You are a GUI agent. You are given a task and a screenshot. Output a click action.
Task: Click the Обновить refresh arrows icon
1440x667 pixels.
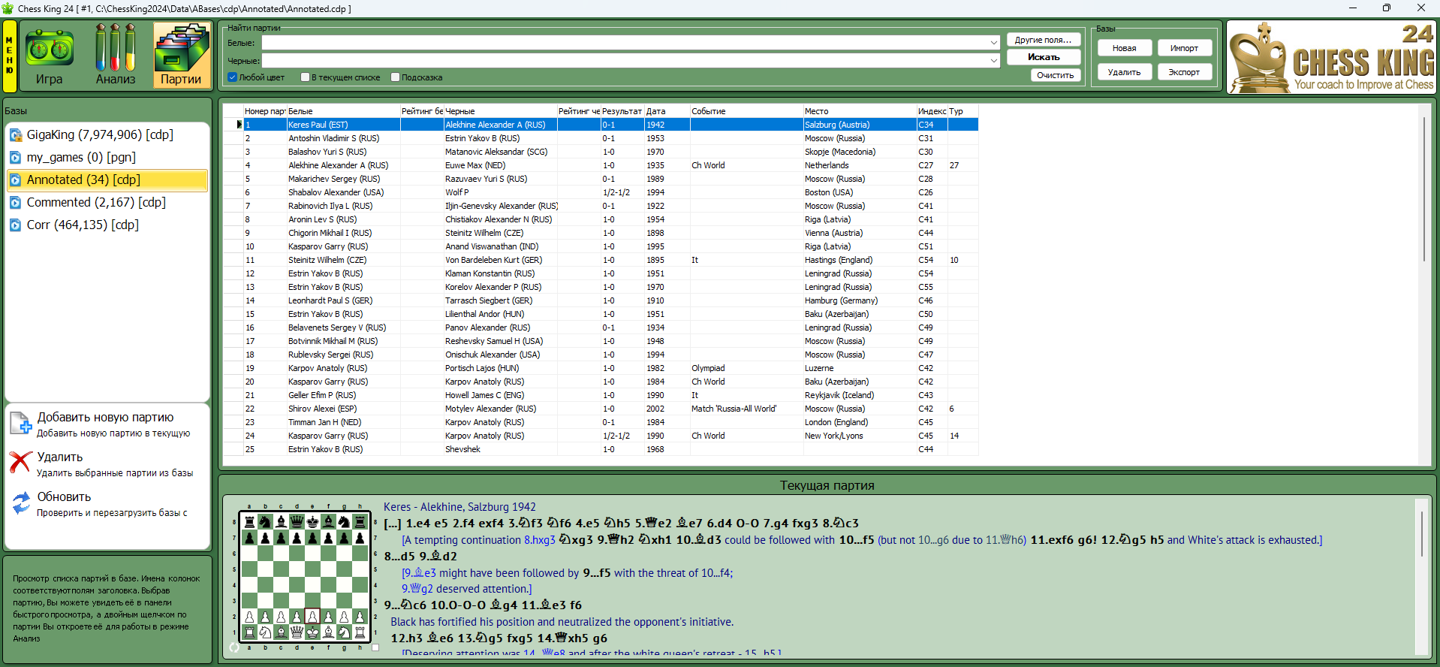coord(20,503)
